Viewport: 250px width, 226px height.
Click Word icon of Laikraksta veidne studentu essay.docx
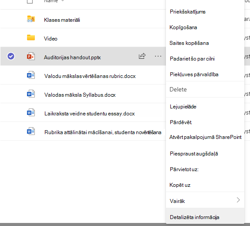pos(31,112)
